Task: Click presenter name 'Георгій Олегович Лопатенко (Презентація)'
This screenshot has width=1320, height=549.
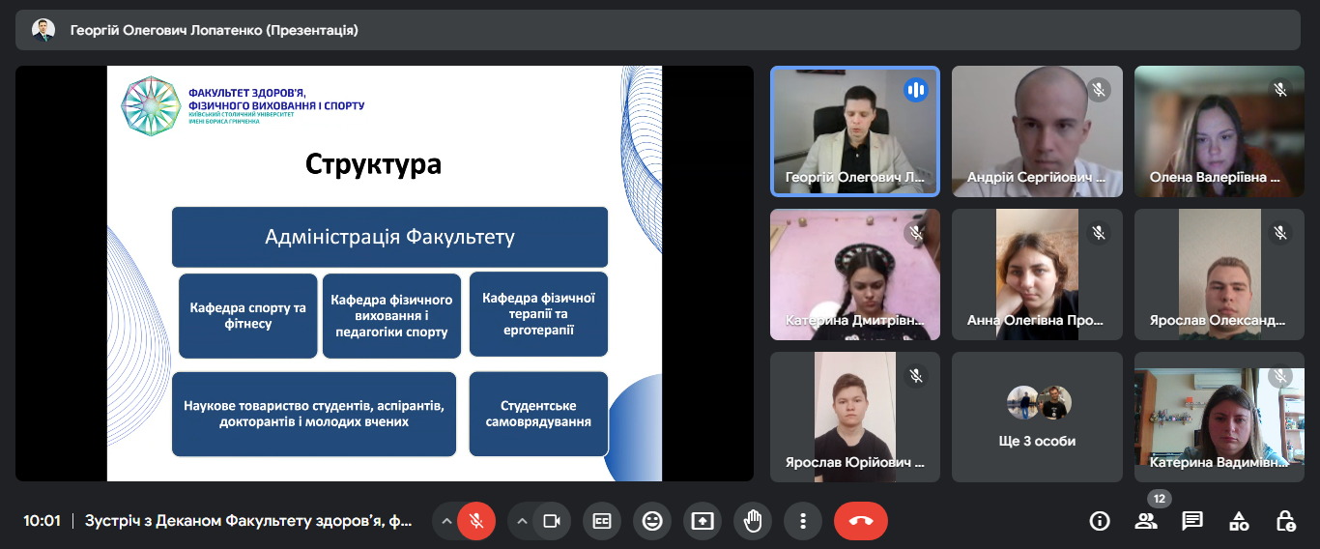Action: point(215,30)
